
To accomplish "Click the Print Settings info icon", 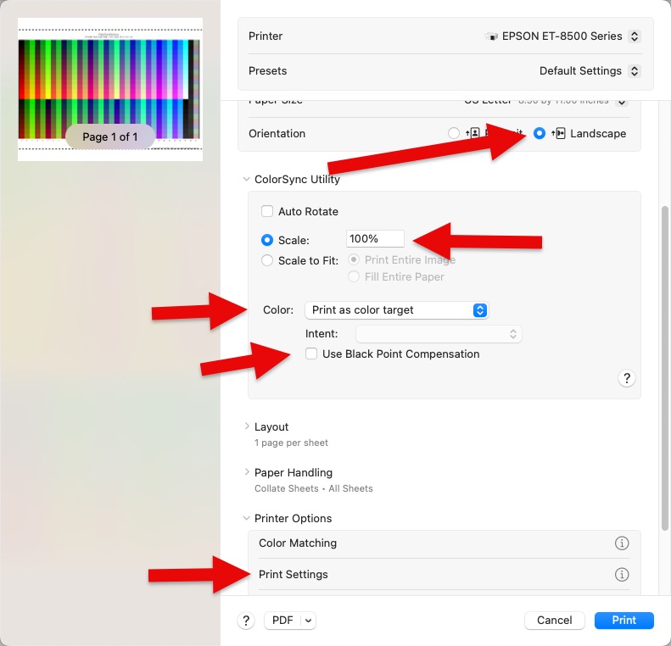I will point(621,575).
